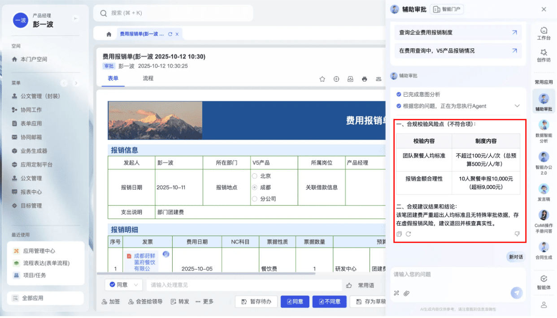The width and height of the screenshot is (557, 318).
Task: Copy the AI response with copy icon
Action: pyautogui.click(x=399, y=234)
